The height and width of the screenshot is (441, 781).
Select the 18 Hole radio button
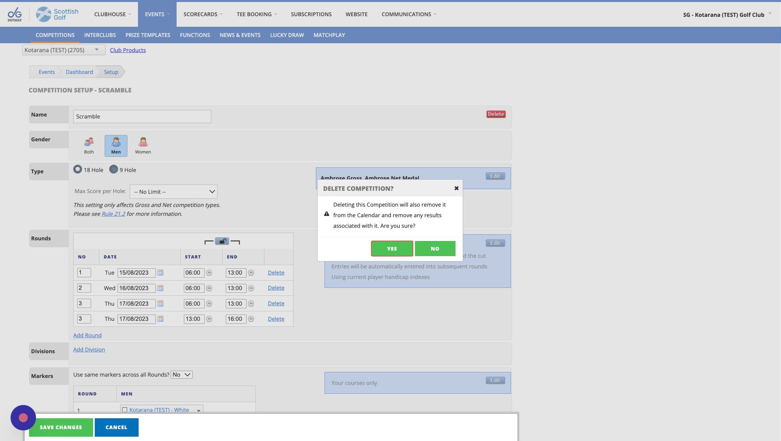78,169
